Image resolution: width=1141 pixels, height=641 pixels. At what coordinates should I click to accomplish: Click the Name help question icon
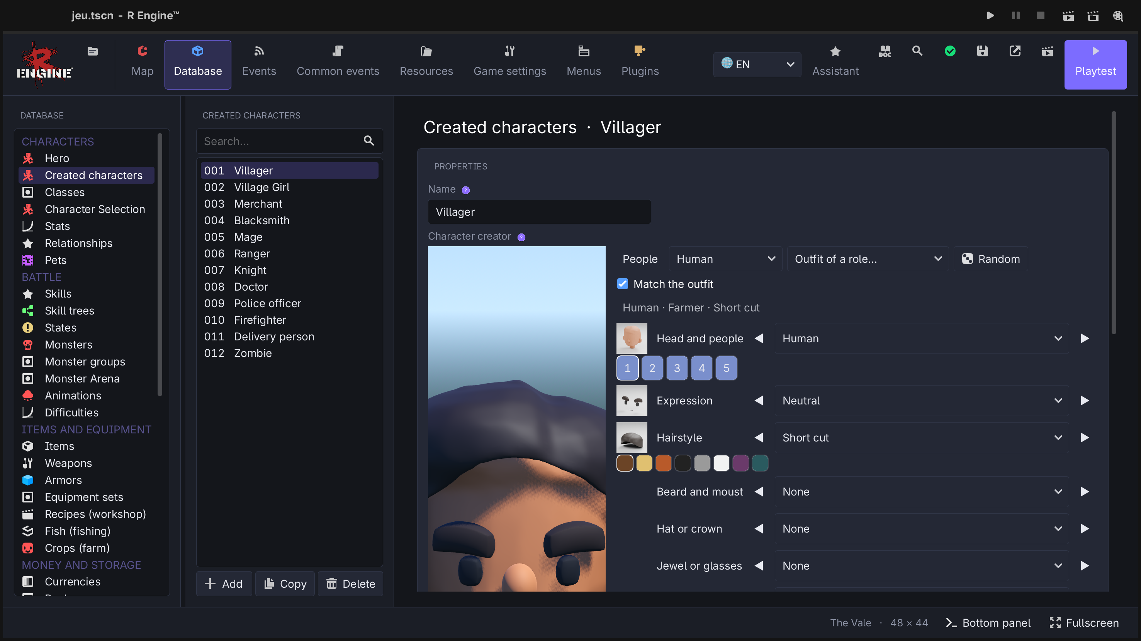click(x=465, y=190)
